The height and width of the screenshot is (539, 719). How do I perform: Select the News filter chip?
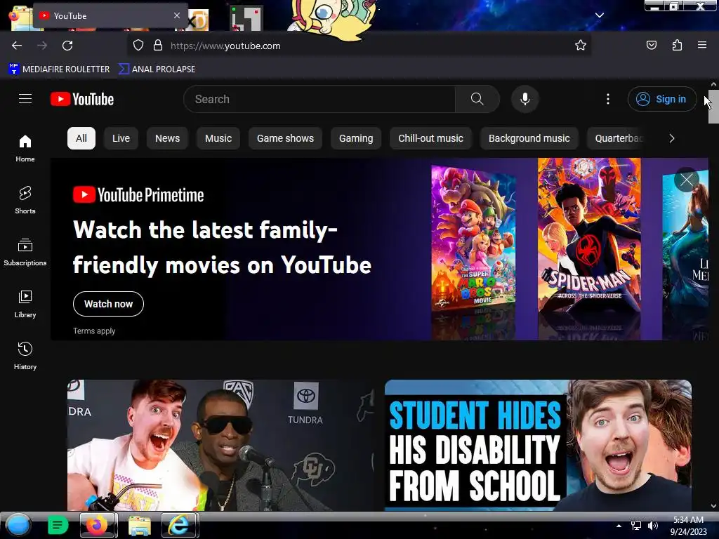[x=167, y=138]
